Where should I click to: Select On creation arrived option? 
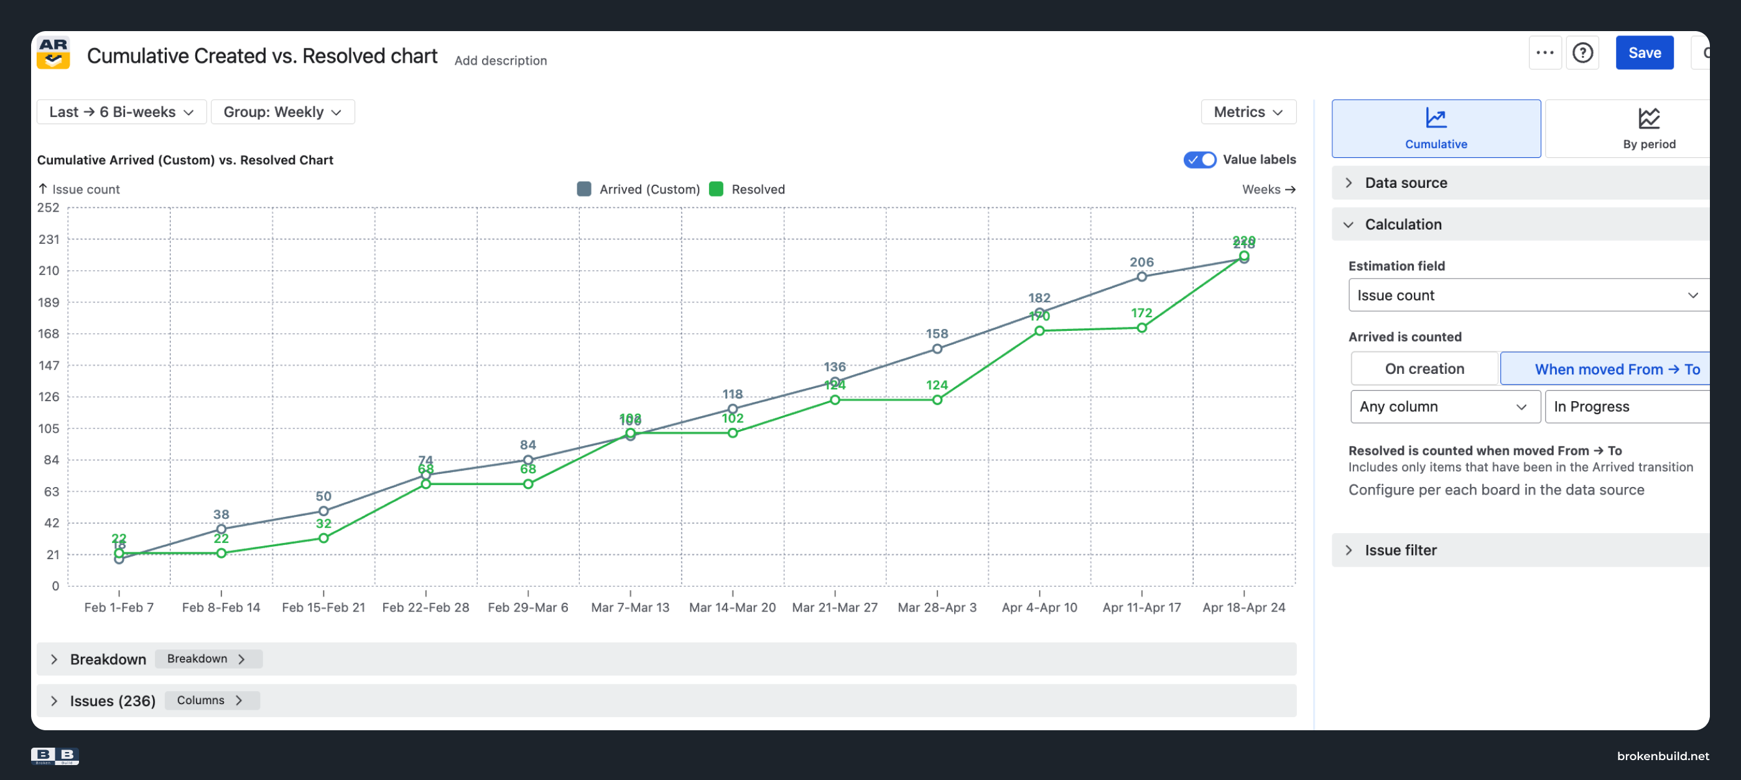(1424, 368)
